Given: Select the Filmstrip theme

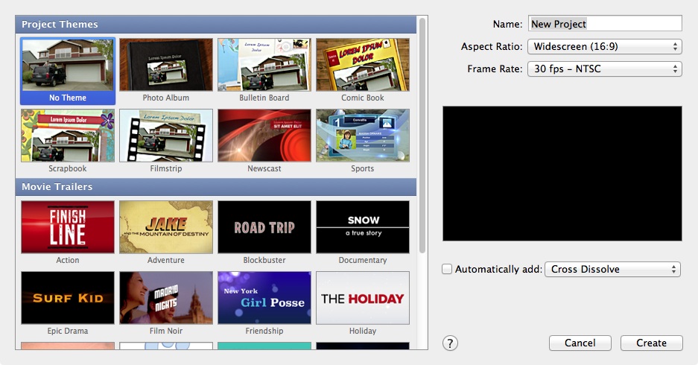Looking at the screenshot, I should (x=166, y=136).
